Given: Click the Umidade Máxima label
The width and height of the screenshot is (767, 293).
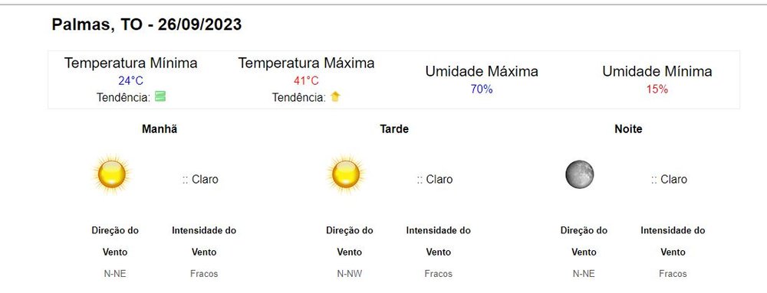Looking at the screenshot, I should point(482,72).
